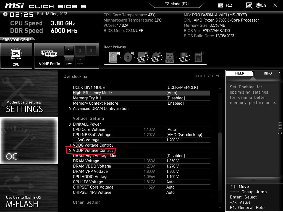Viewport: 283px width, 212px height.
Task: Select the CHIPSET Core Voltage row label
Action: click(93, 187)
